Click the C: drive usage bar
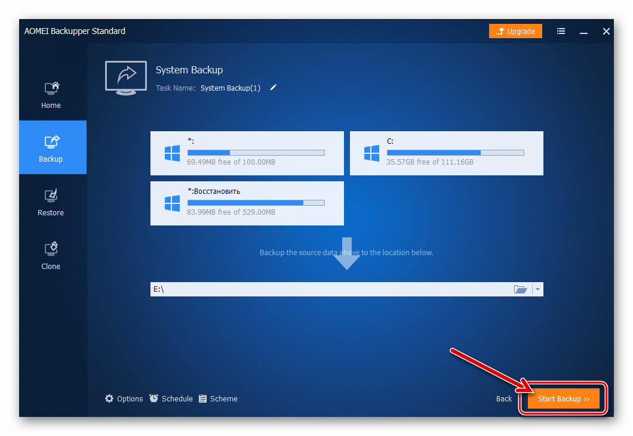The image size is (633, 436). point(456,153)
